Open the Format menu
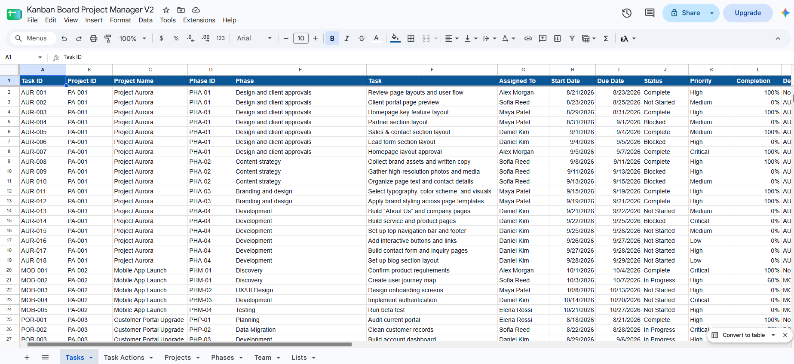The width and height of the screenshot is (794, 364). [x=120, y=20]
